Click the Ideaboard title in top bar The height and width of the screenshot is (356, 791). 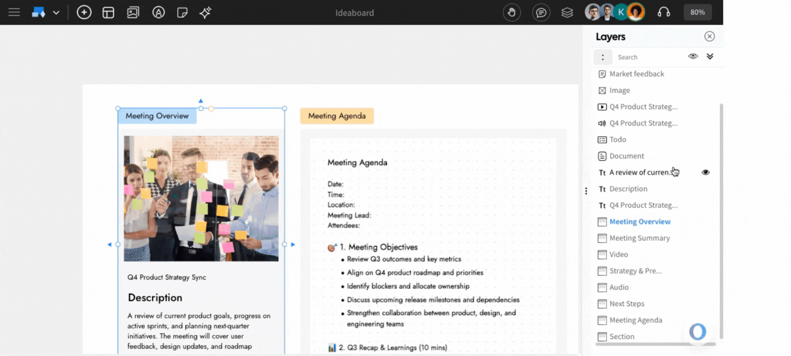click(x=354, y=13)
